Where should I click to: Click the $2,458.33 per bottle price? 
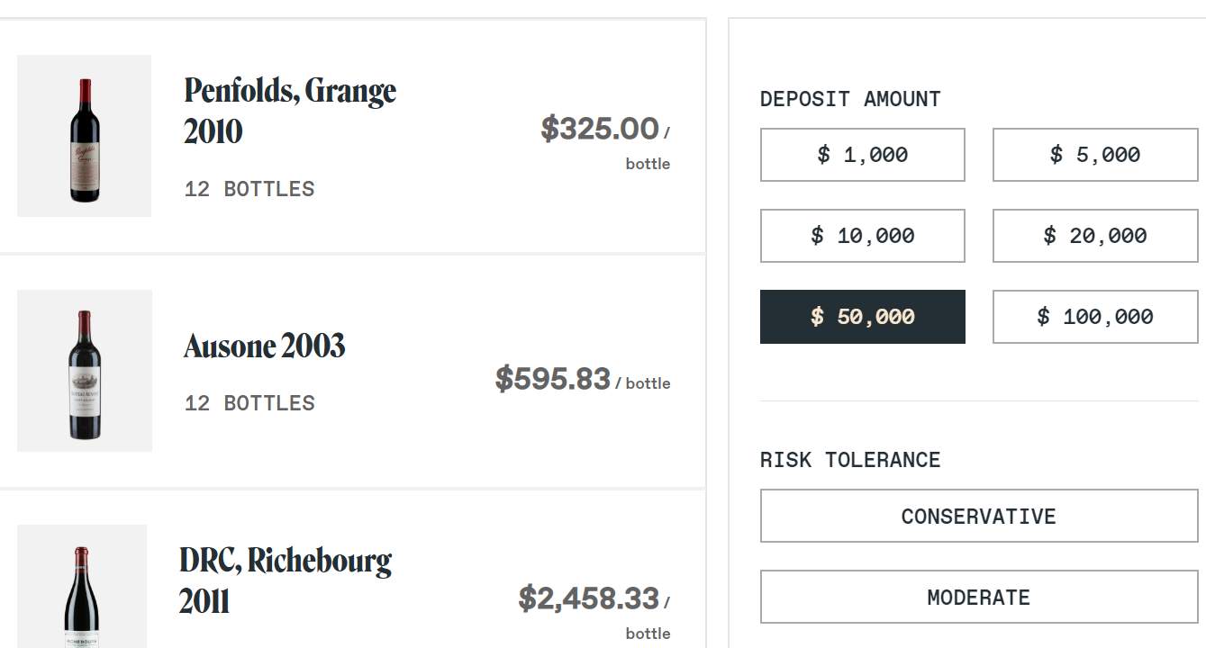click(x=594, y=612)
